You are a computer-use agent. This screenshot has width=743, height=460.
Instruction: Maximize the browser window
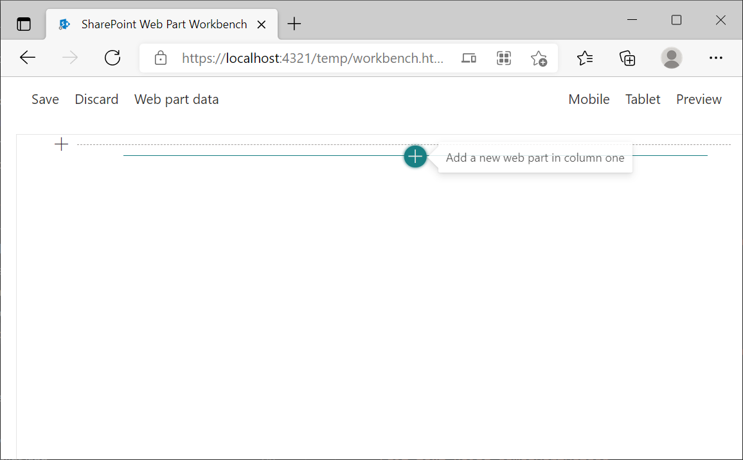coord(676,20)
